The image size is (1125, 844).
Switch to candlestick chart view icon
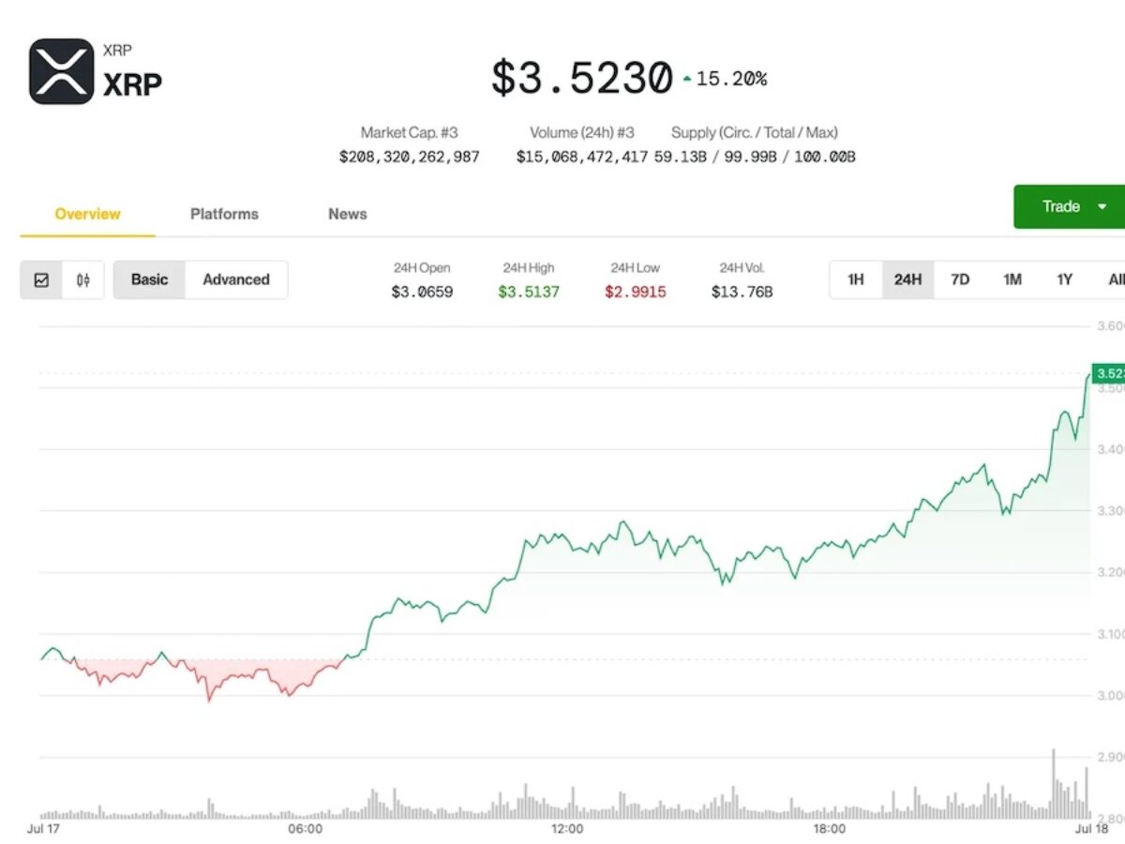click(83, 279)
